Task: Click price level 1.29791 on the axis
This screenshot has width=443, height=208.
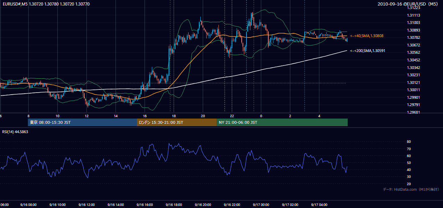Action: tap(414, 105)
